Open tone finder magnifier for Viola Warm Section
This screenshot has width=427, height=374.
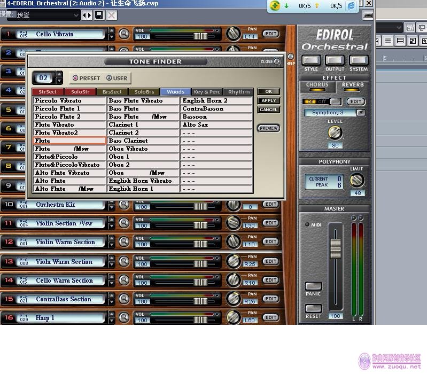tap(124, 261)
